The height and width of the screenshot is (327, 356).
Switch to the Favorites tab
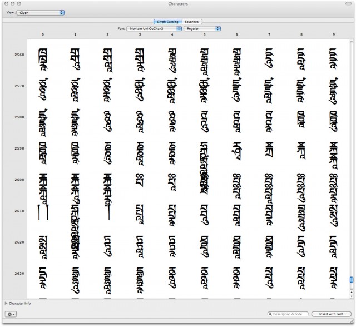coord(192,22)
